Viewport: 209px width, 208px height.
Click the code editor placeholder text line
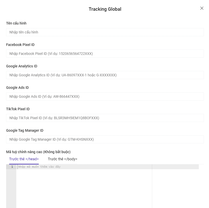[x=40, y=167]
